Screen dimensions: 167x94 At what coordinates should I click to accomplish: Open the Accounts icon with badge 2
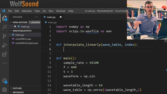pos(5,81)
